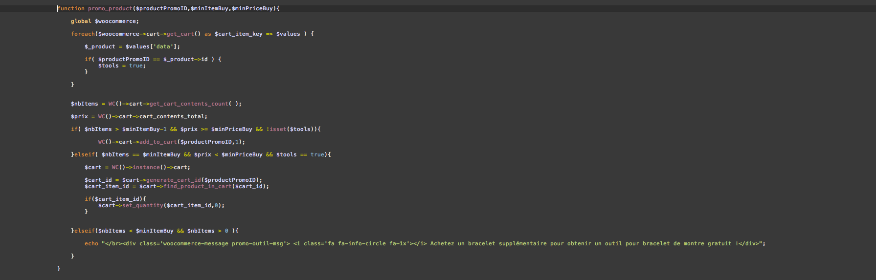Click the echo keyword
This screenshot has width=876, height=280.
(91, 243)
